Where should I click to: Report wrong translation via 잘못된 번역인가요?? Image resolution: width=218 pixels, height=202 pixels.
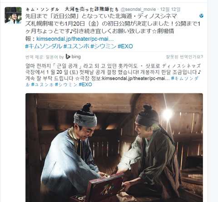click(x=184, y=57)
